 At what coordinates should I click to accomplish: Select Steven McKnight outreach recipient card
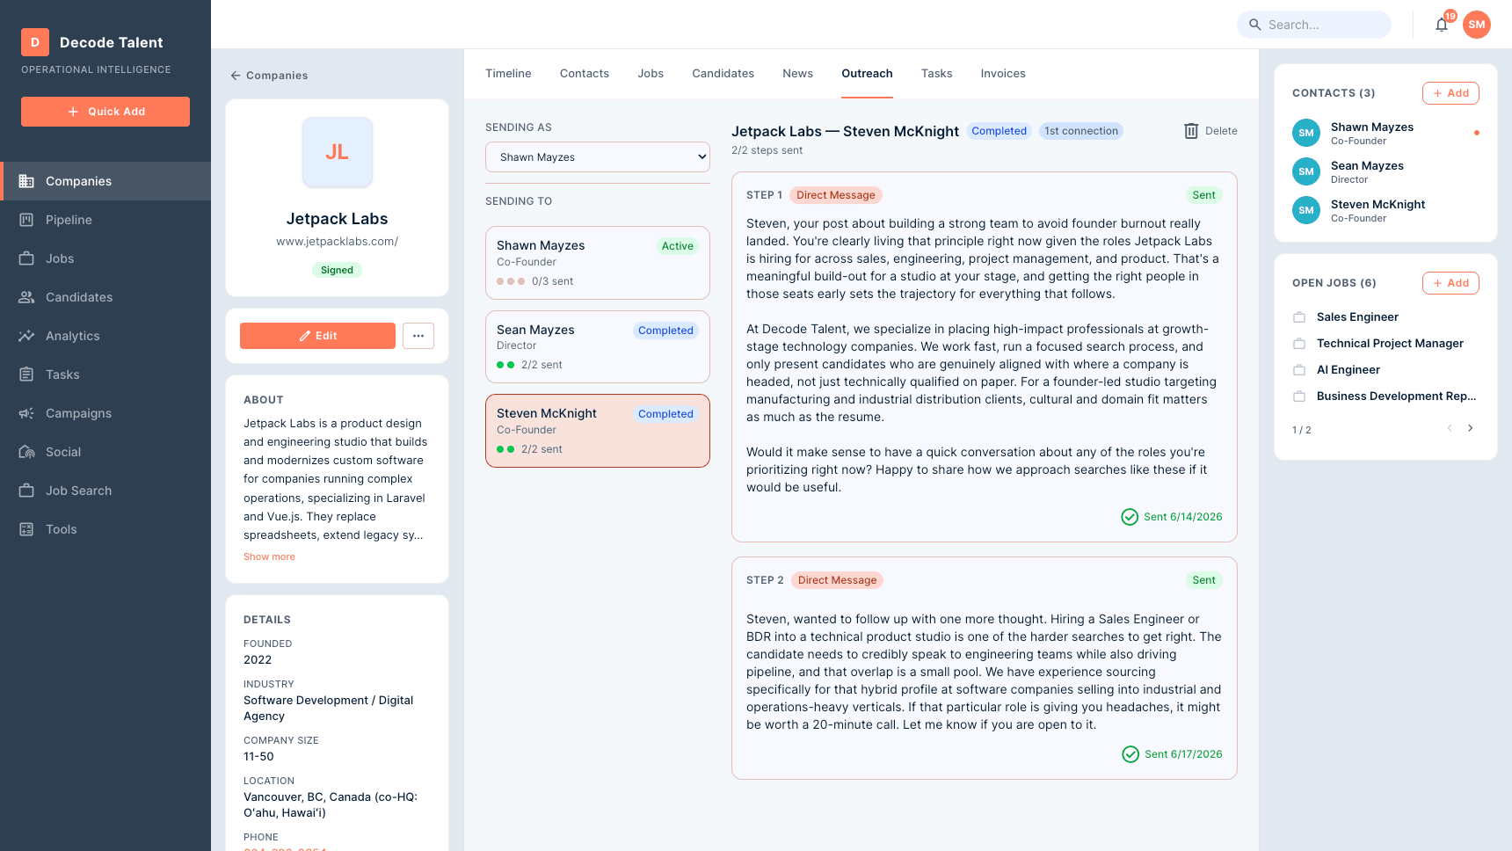(x=598, y=431)
